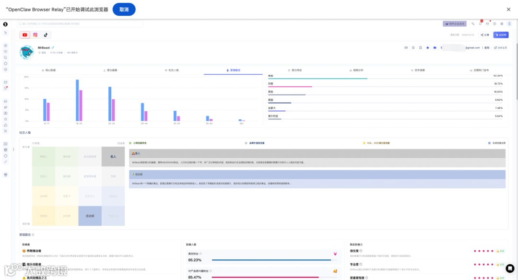Select the 活动家 cell in personality matrix
The width and height of the screenshot is (518, 280).
(90, 216)
